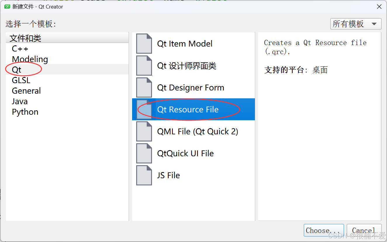387x242 pixels.
Task: Select the Modeling category
Action: click(67, 59)
